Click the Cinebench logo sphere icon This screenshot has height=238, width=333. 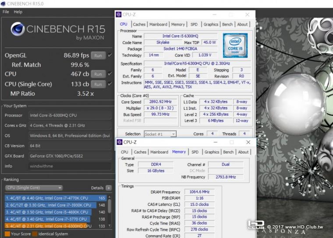pos(18,29)
